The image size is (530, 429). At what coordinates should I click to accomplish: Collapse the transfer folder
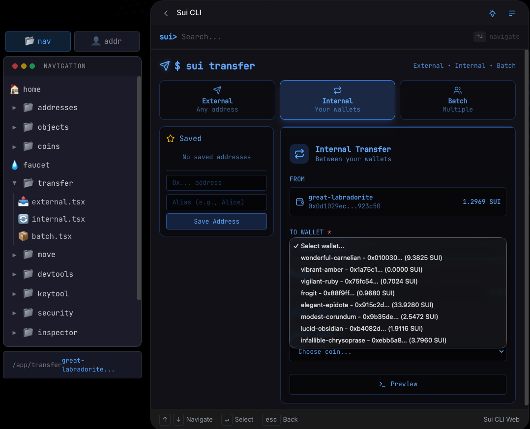15,183
